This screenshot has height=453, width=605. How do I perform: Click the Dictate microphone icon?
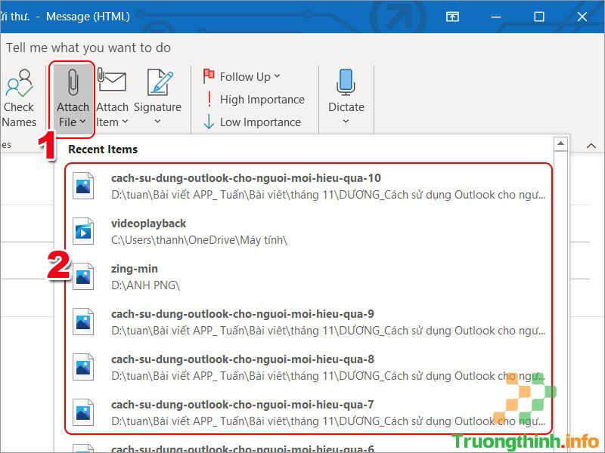click(x=346, y=82)
